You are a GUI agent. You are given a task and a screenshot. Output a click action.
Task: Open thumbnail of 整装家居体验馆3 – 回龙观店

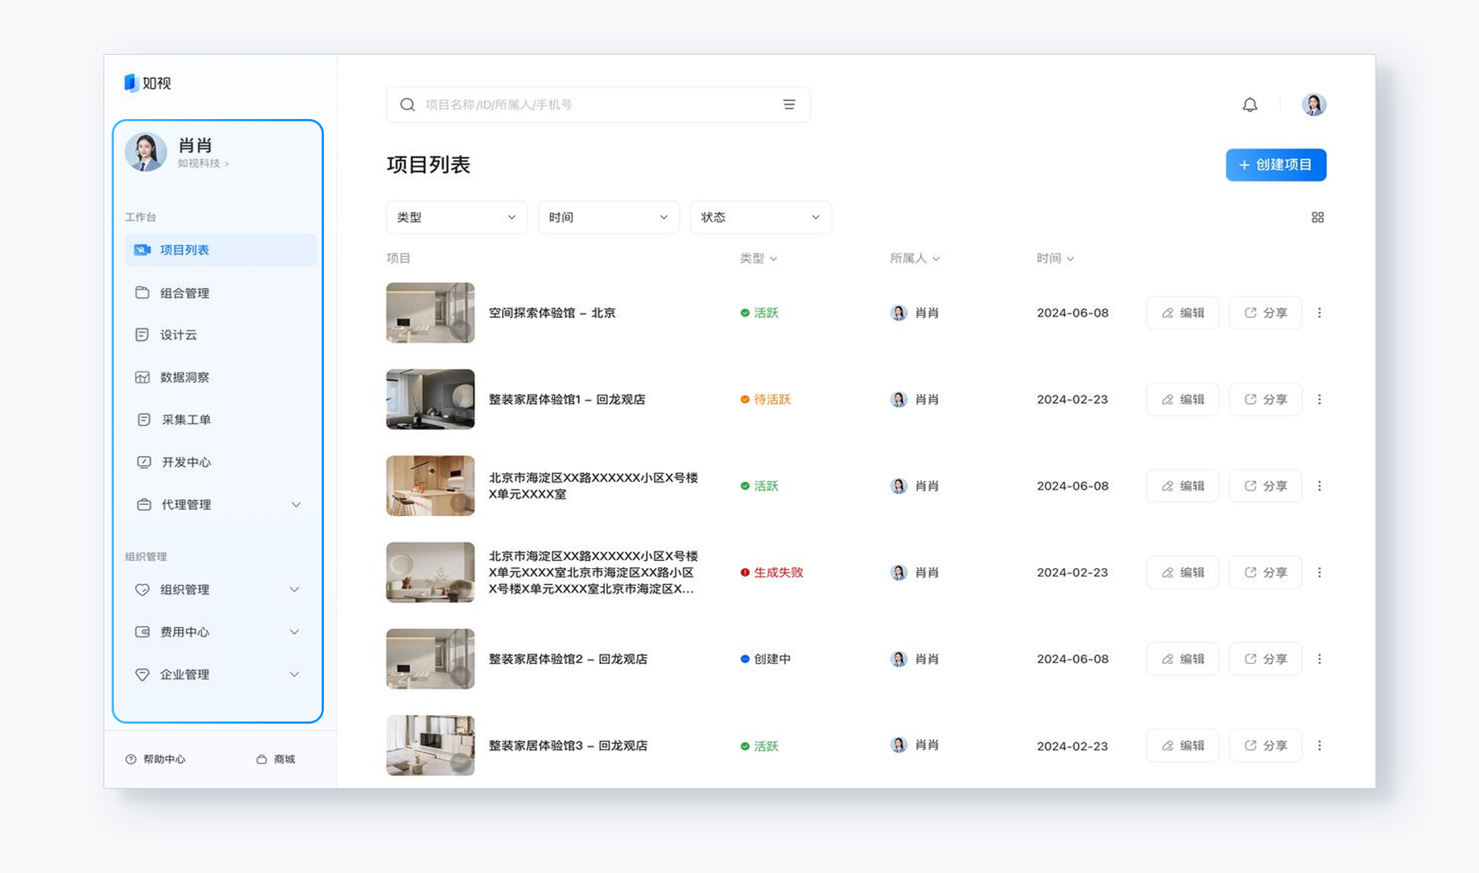(x=430, y=745)
